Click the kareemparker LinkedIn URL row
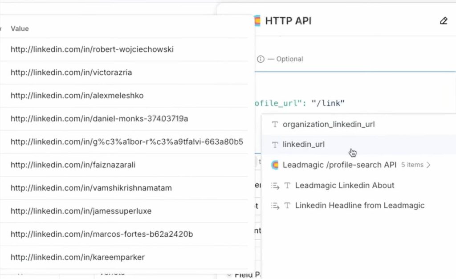Screen dimensions: 456x279 [x=124, y=257]
